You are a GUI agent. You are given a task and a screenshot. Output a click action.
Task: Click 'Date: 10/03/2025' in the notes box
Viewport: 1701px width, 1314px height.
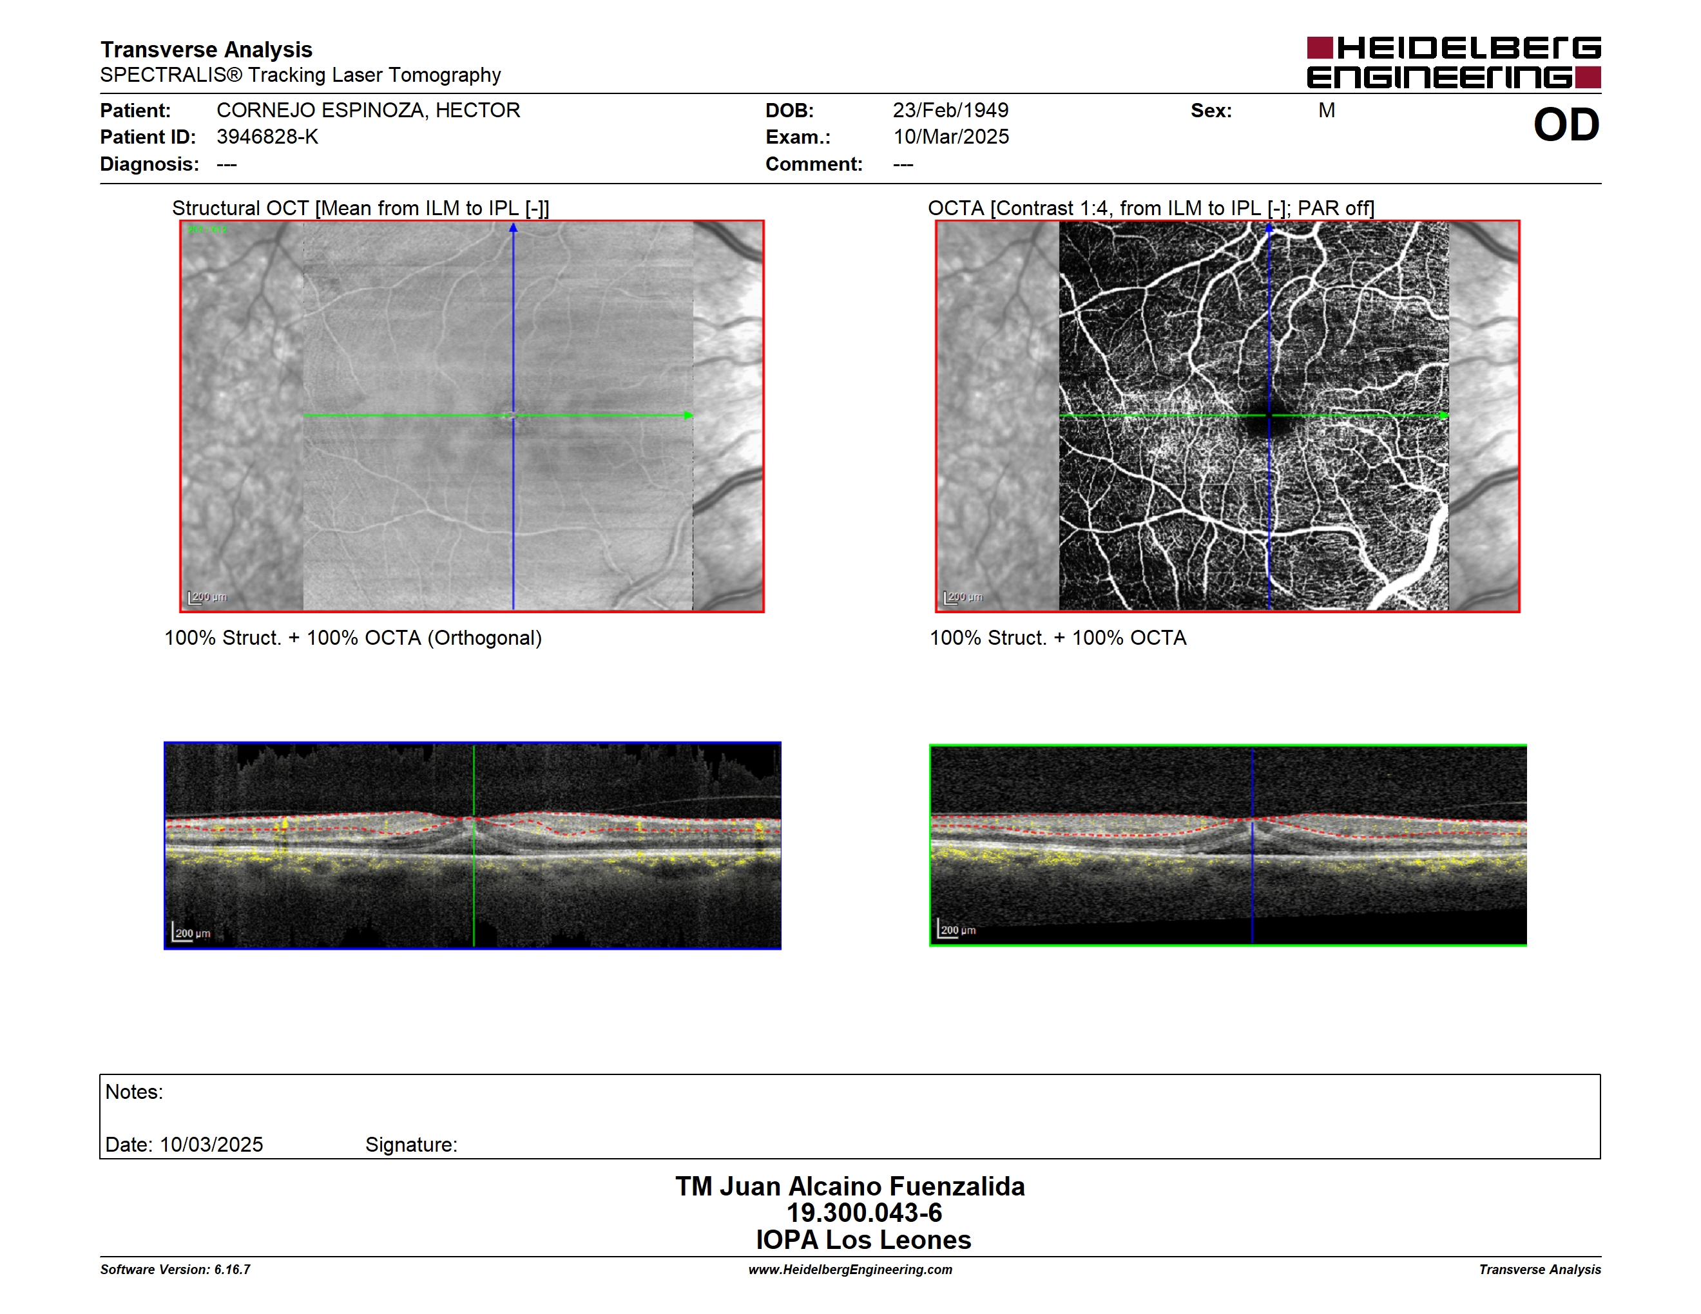(x=184, y=1145)
